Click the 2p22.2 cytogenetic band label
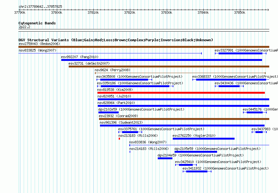Viewport: 278px width, 193px height. [x=24, y=27]
